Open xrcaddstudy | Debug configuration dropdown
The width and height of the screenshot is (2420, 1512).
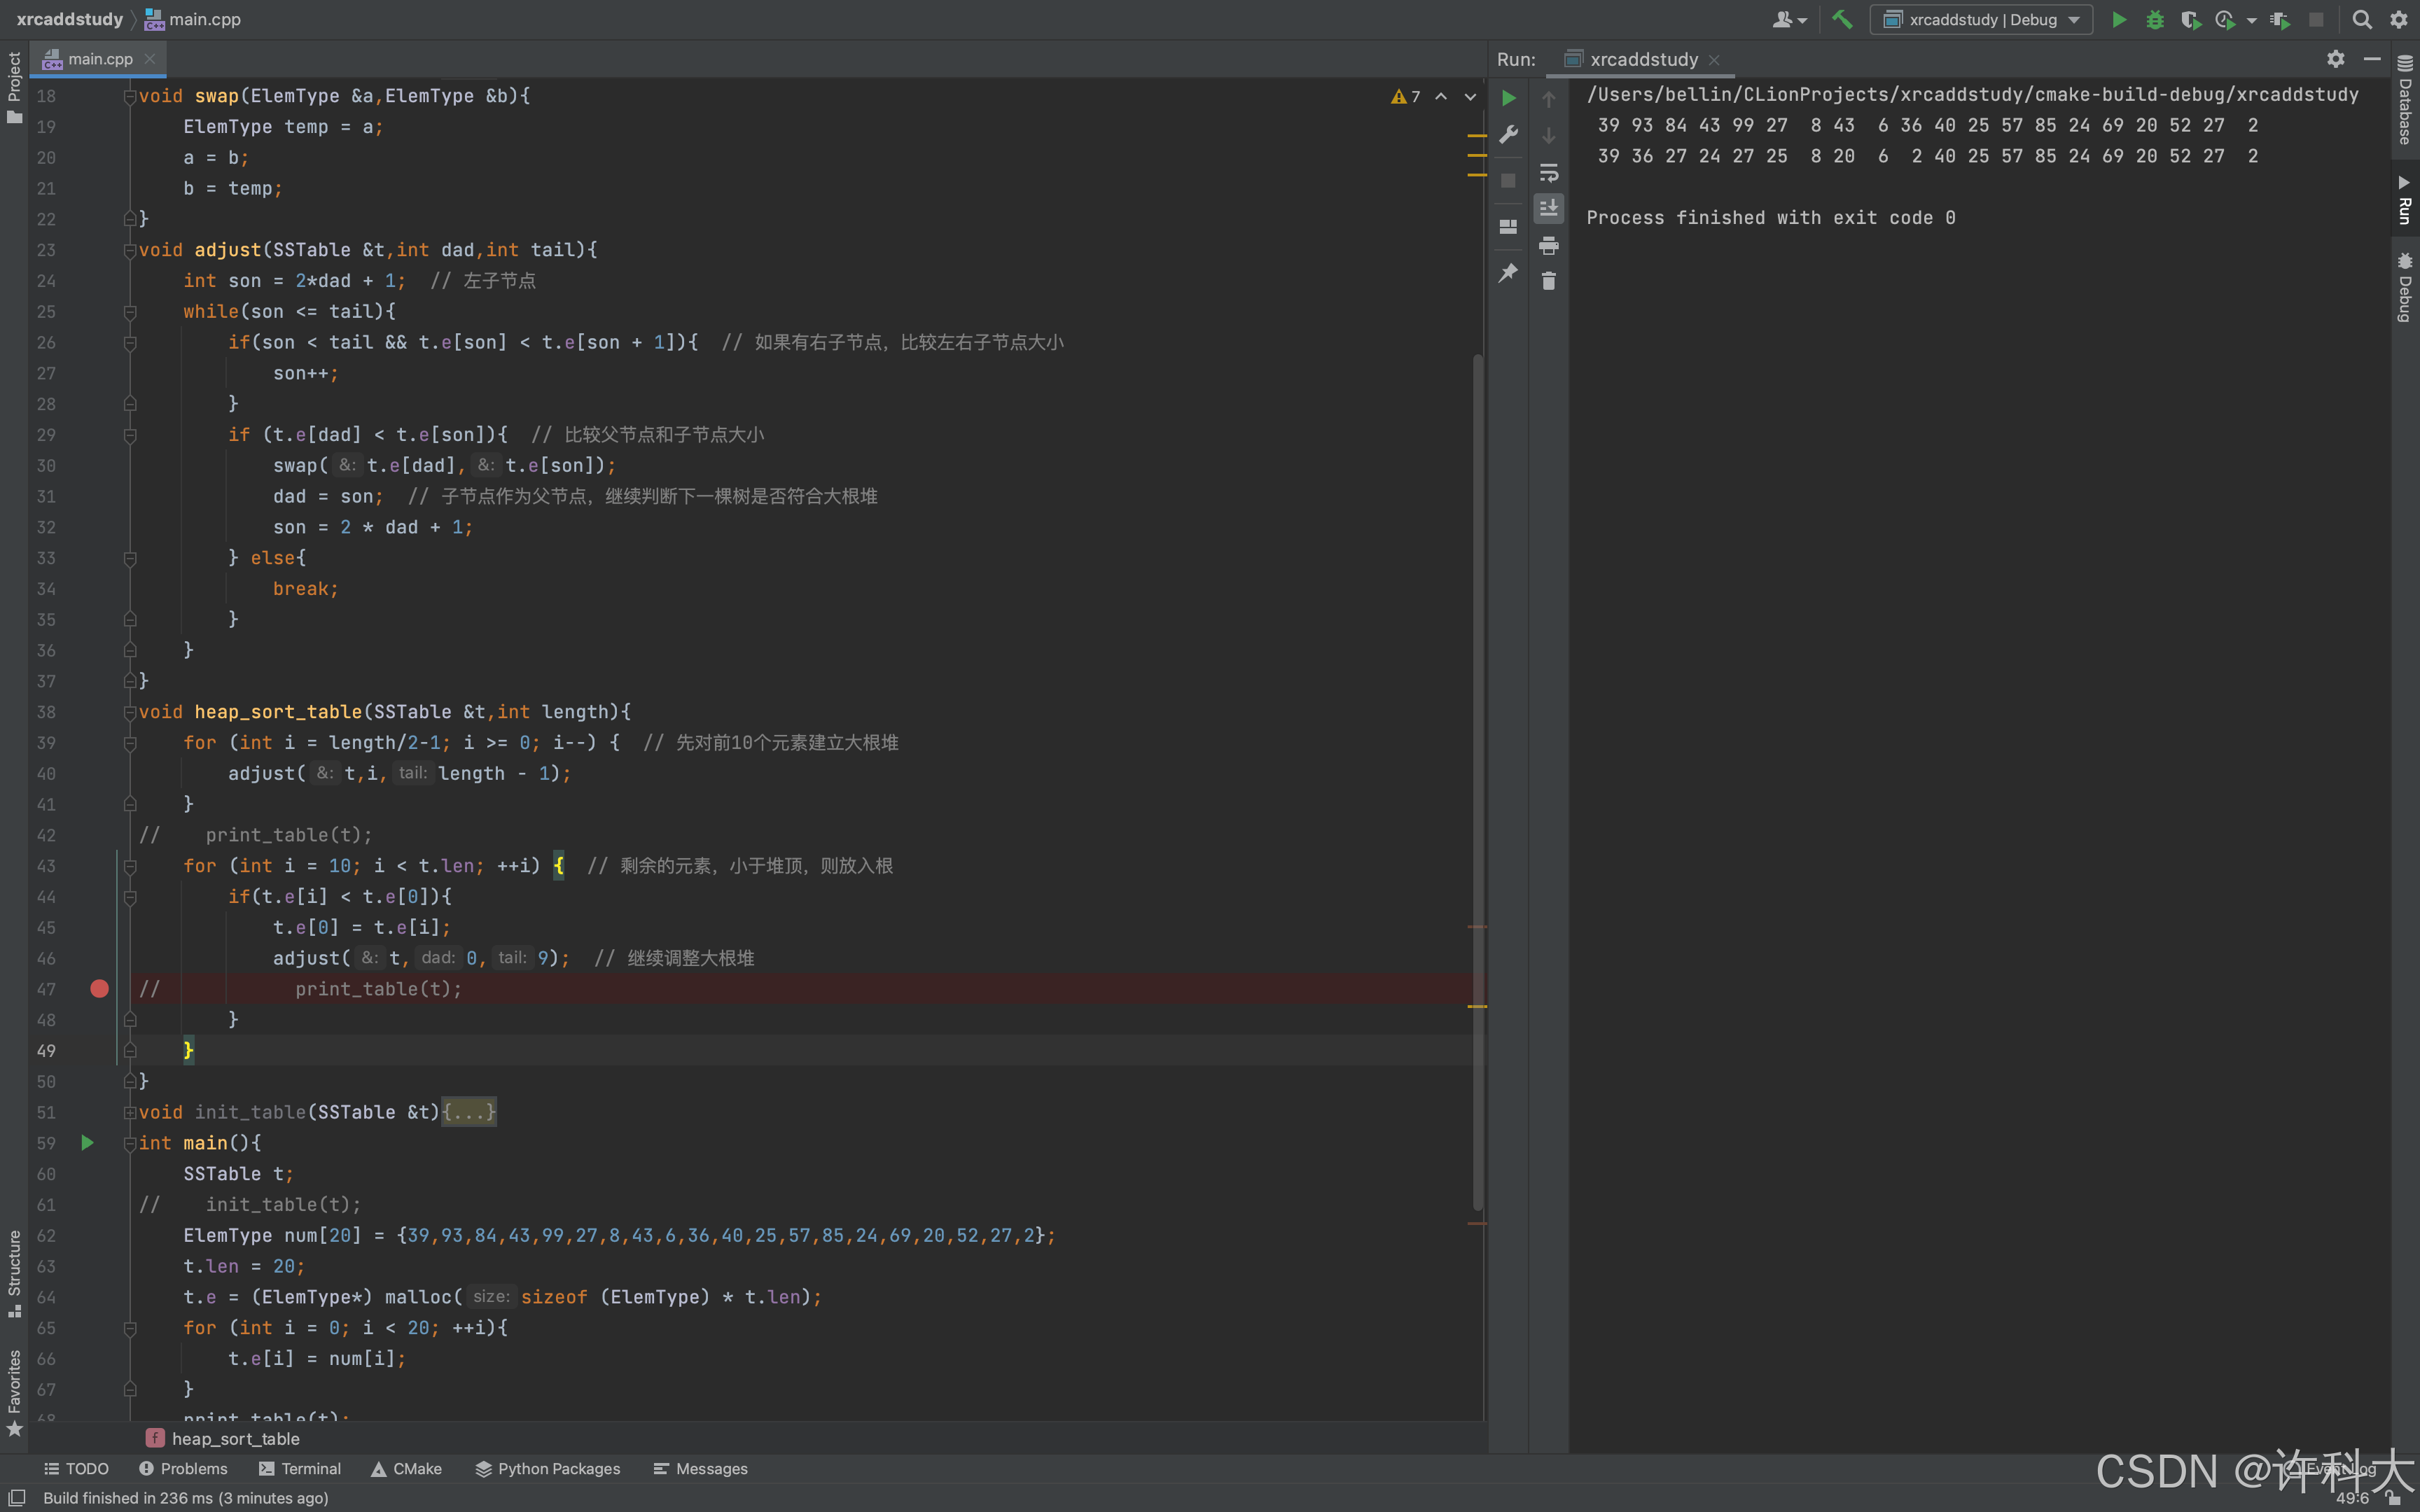[x=1981, y=19]
